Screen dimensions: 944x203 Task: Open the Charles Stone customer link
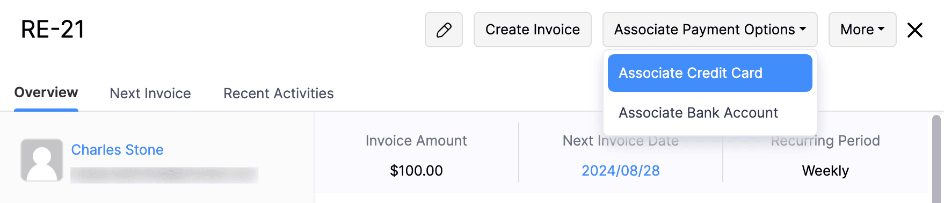118,150
